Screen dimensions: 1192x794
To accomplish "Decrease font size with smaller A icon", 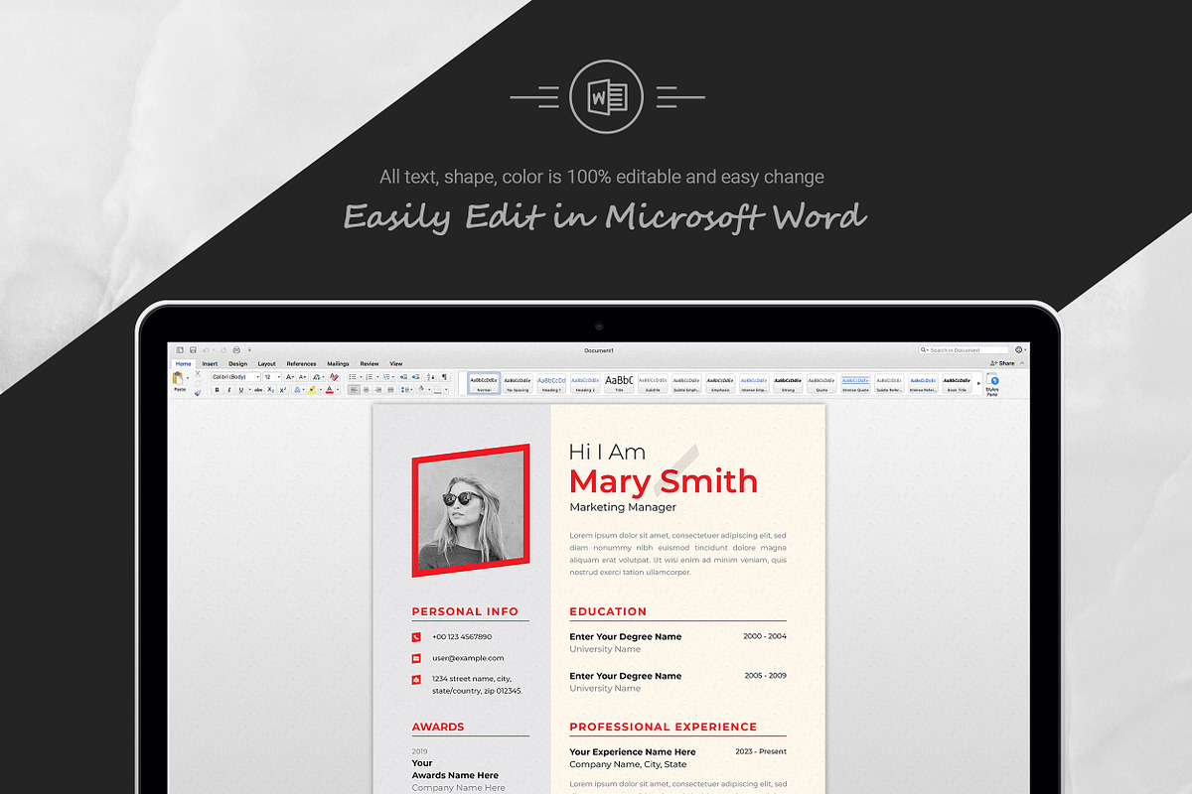I will point(303,377).
